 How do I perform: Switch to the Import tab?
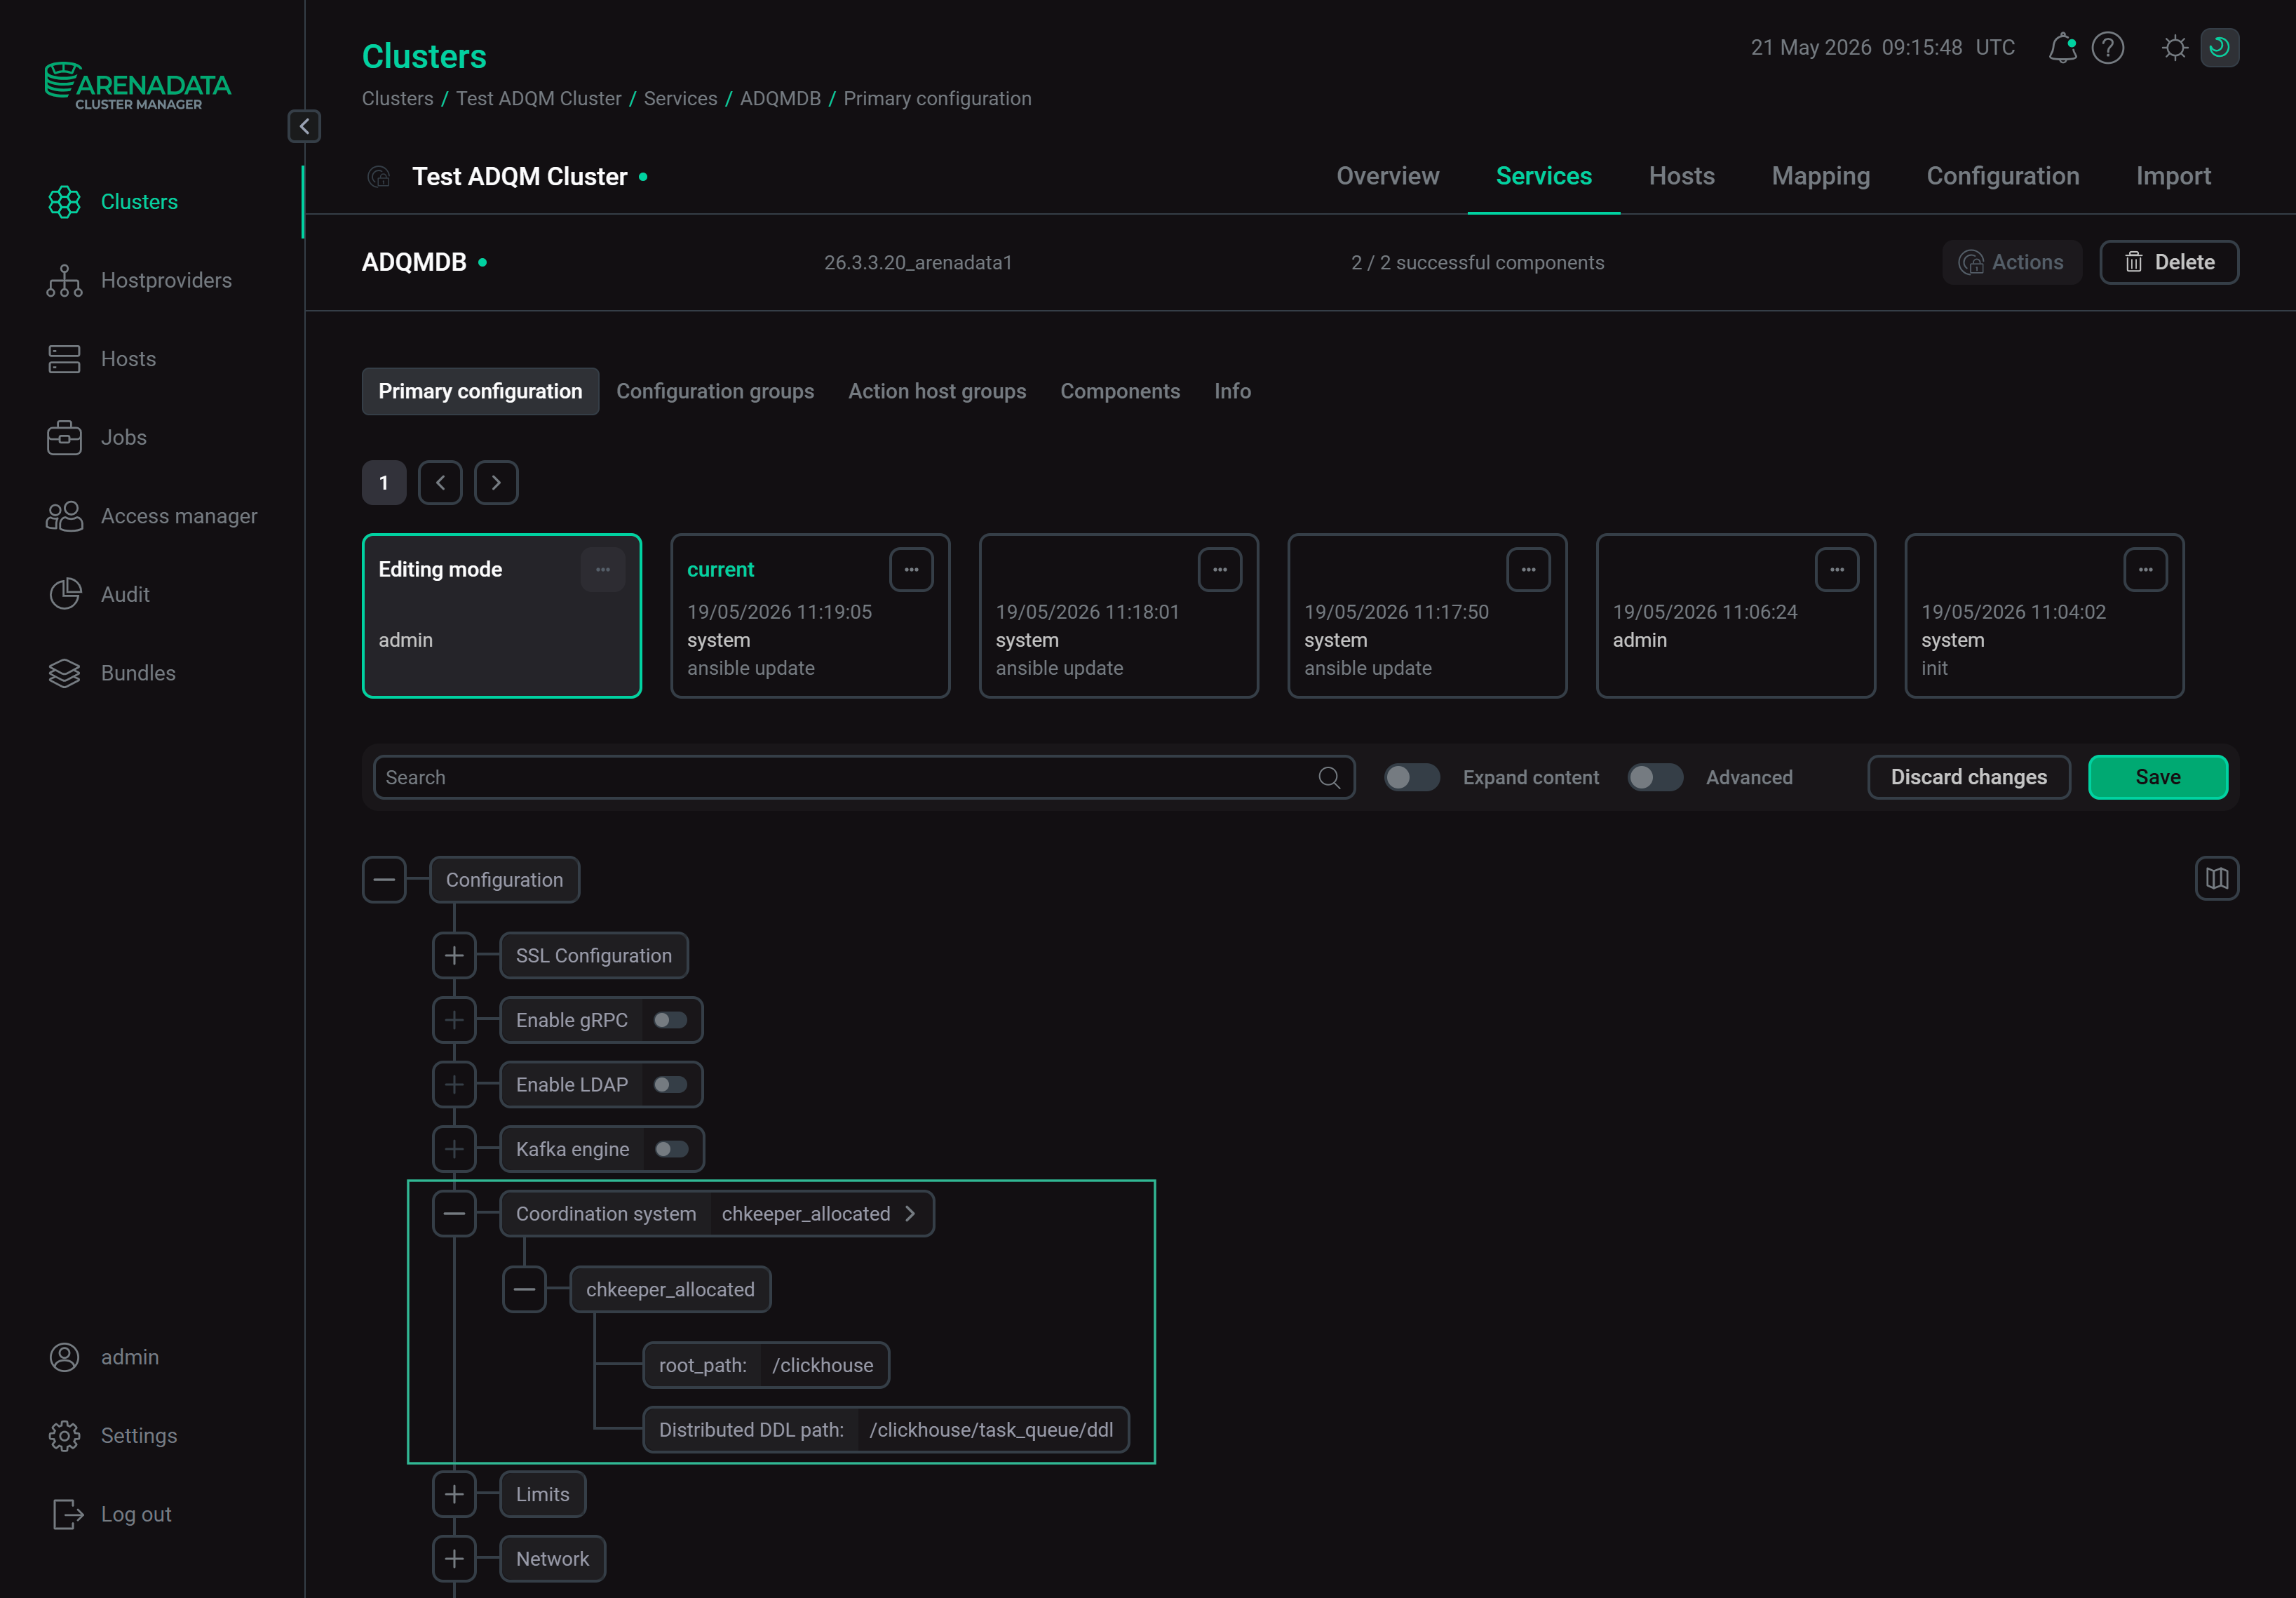(2173, 176)
